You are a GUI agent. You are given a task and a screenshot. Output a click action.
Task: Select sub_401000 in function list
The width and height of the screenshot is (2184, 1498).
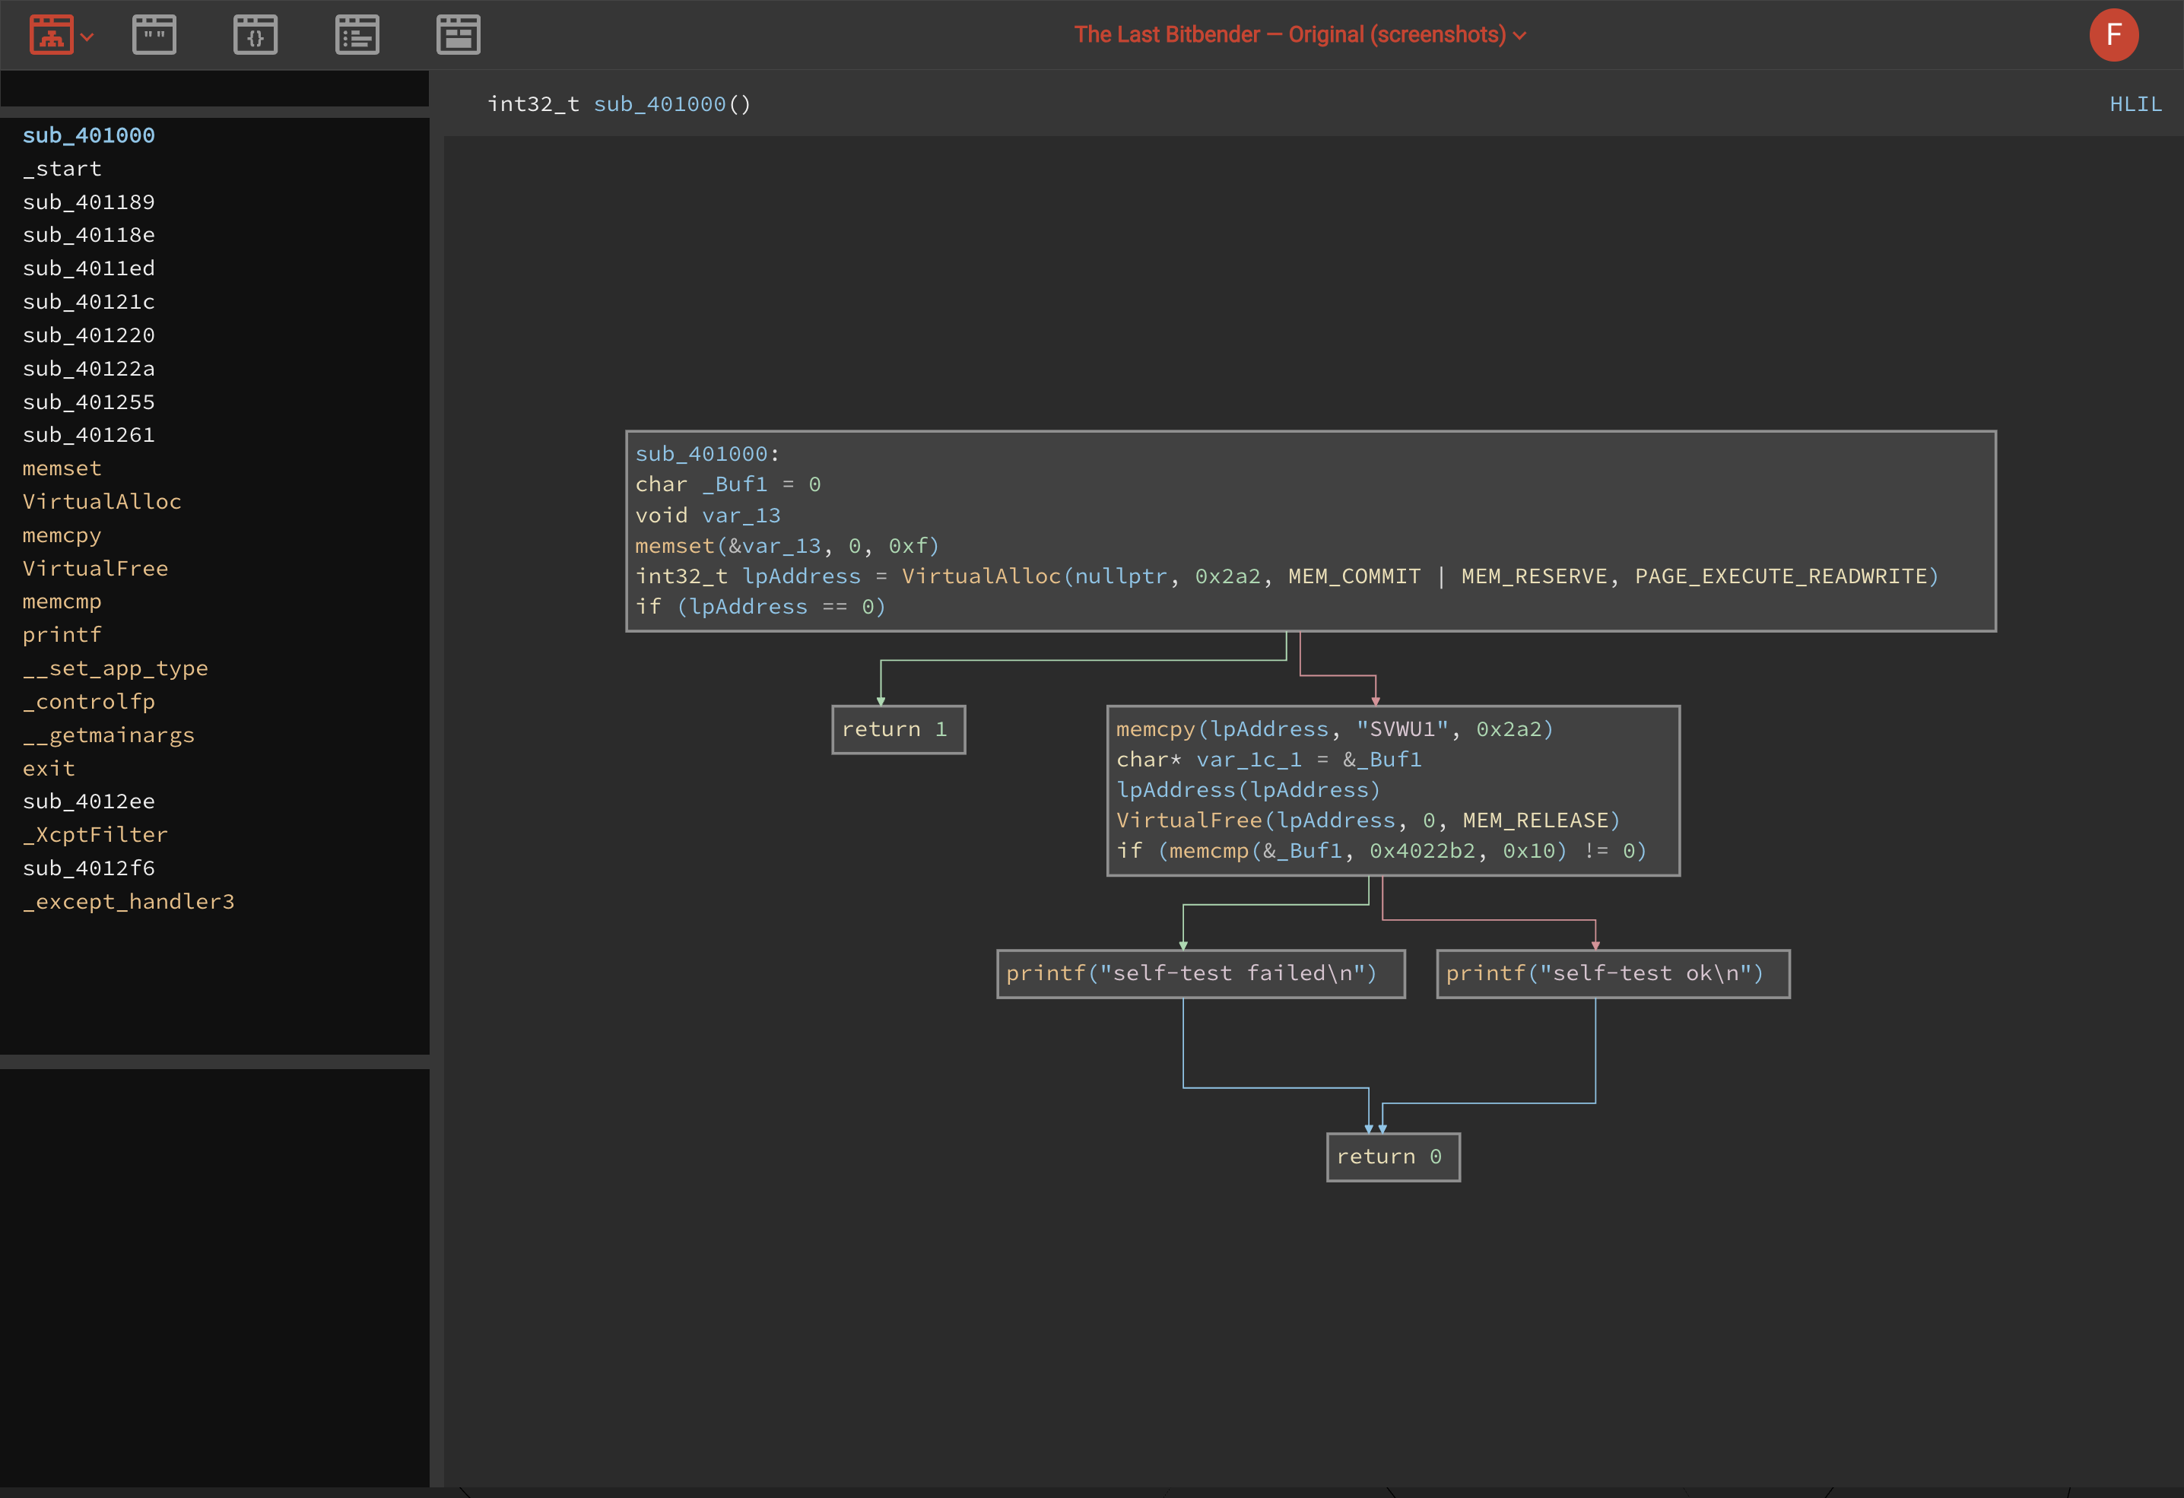pos(88,135)
